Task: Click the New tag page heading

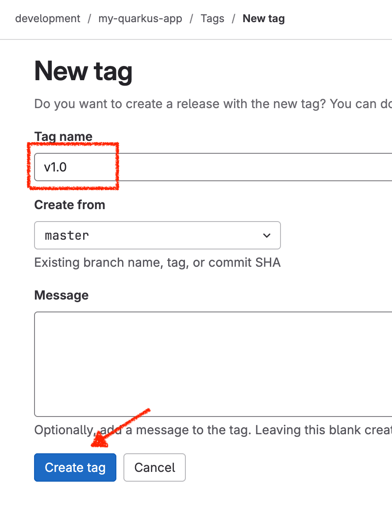Action: [x=83, y=71]
